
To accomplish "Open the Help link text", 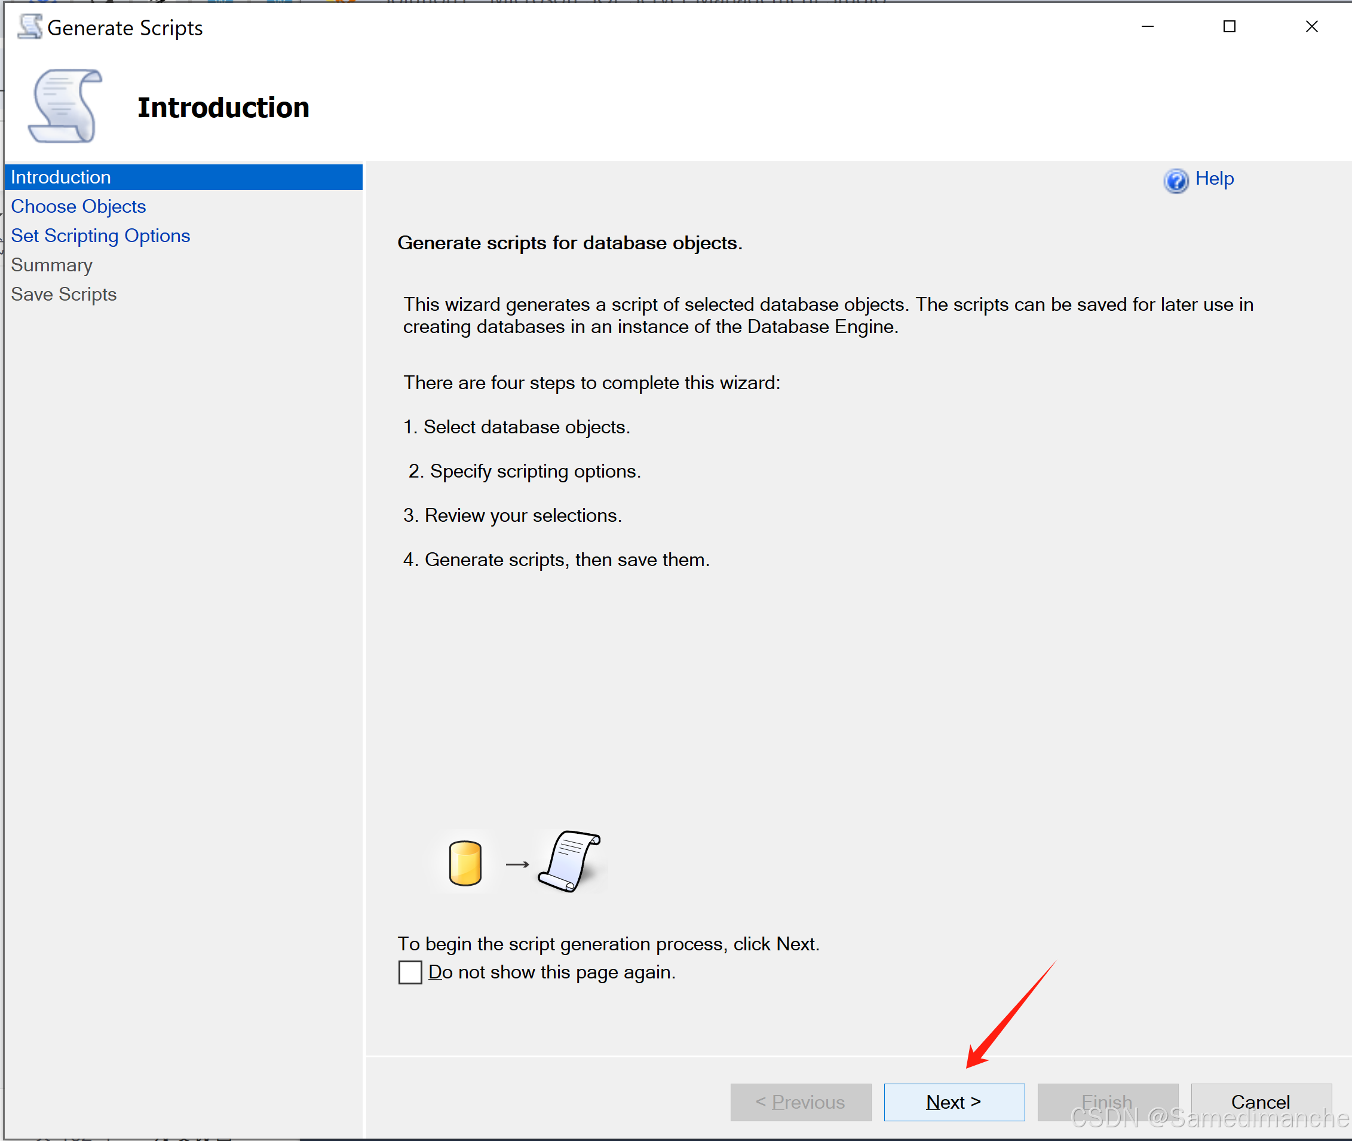I will [1215, 179].
